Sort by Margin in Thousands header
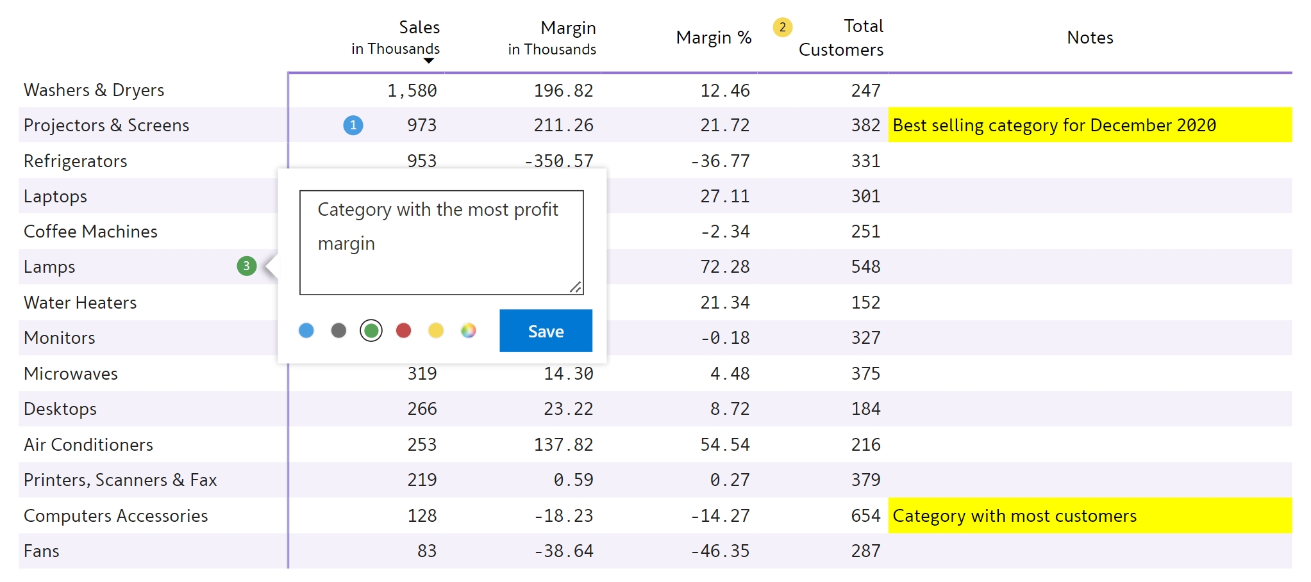Viewport: 1311px width, 582px height. (552, 38)
